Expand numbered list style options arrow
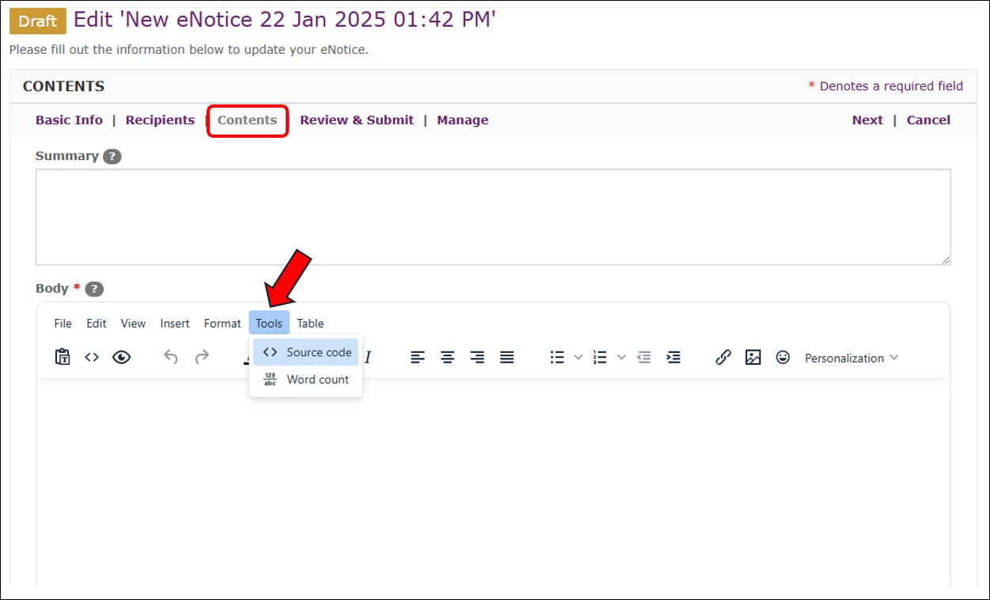Image resolution: width=990 pixels, height=600 pixels. click(621, 358)
